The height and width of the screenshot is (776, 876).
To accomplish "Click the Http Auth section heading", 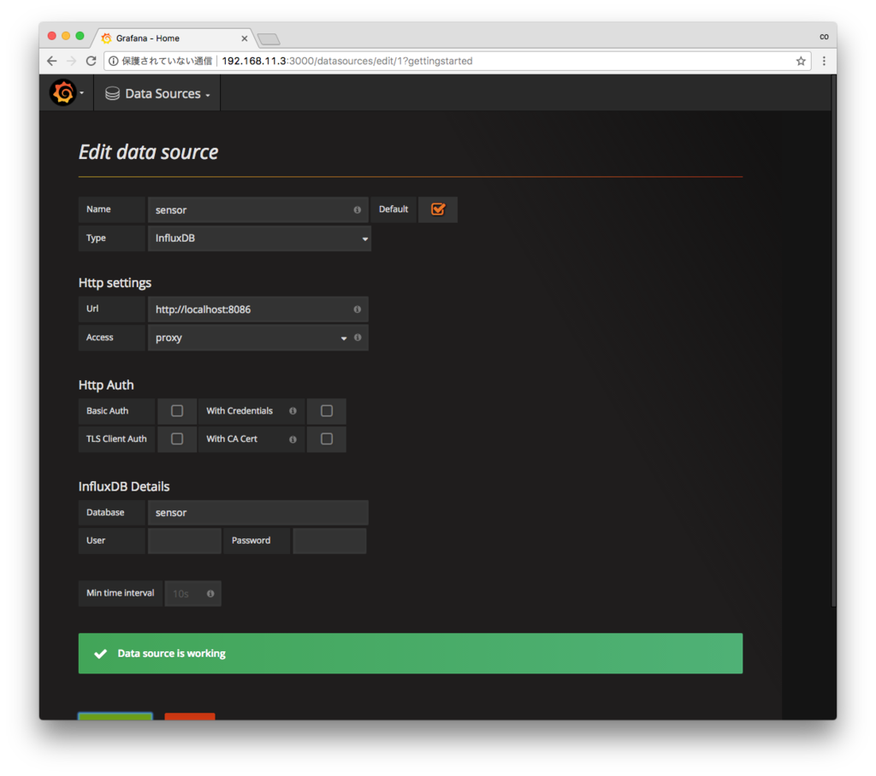I will [106, 385].
